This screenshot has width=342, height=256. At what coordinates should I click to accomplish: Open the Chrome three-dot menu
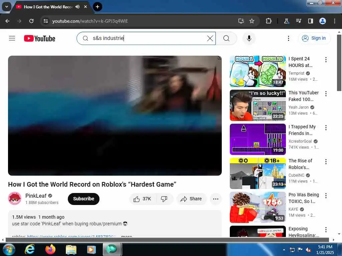[x=335, y=21]
